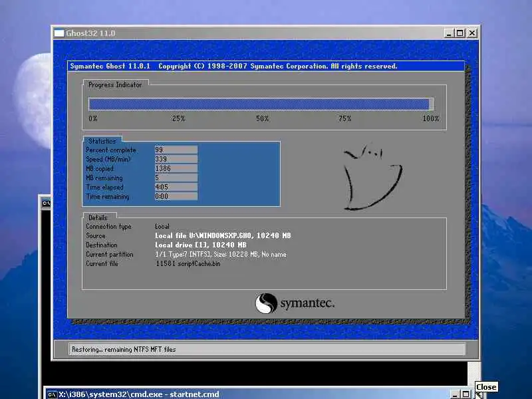Click the Source file WINDOWSXP.GHO value
The image size is (532, 399).
tap(223, 235)
